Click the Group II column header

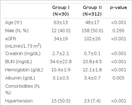pyautogui.click(x=92, y=11)
